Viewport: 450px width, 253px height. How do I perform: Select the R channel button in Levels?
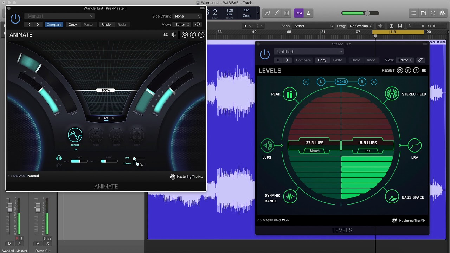pyautogui.click(x=362, y=82)
